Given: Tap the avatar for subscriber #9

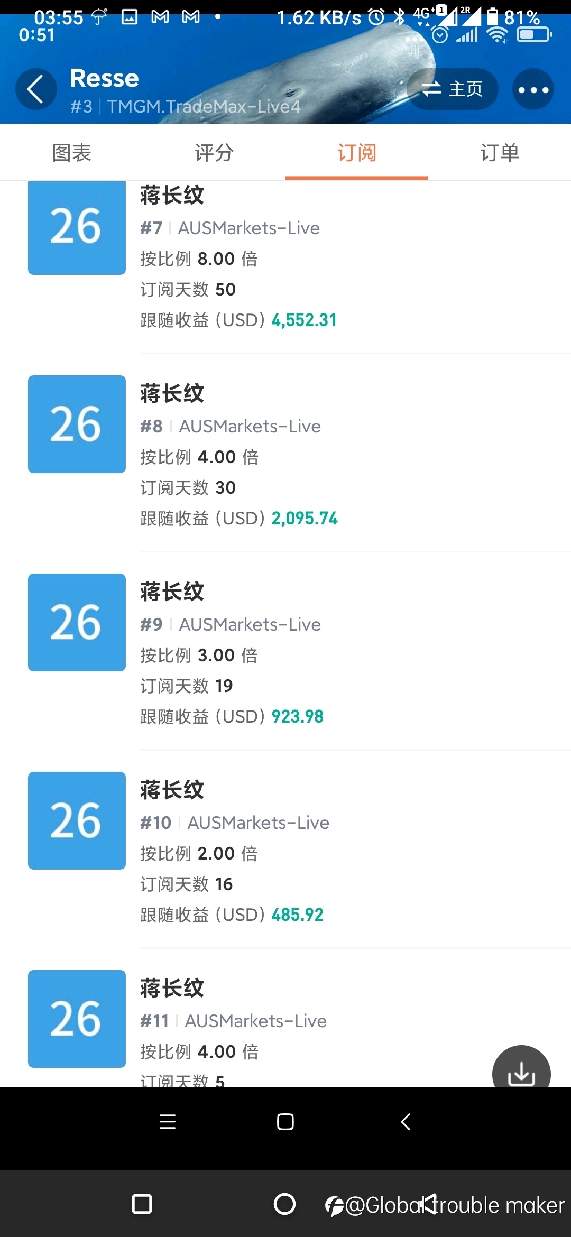Looking at the screenshot, I should coord(77,622).
